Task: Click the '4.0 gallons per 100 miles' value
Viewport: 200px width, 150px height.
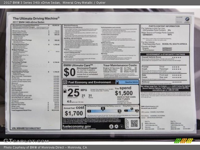Action: point(75,102)
